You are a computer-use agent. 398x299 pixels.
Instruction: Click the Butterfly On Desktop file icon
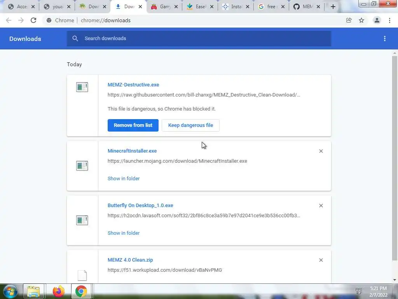point(82,220)
